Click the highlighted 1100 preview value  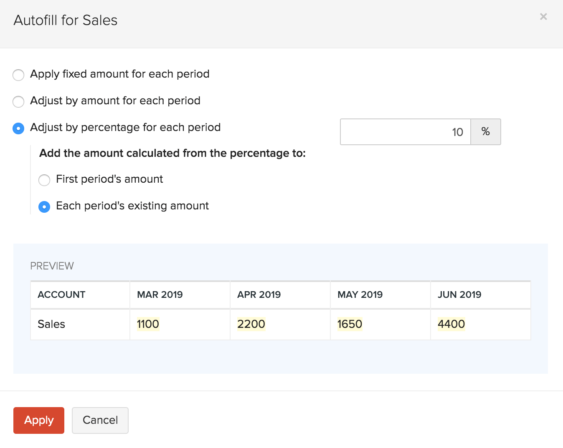pyautogui.click(x=148, y=324)
